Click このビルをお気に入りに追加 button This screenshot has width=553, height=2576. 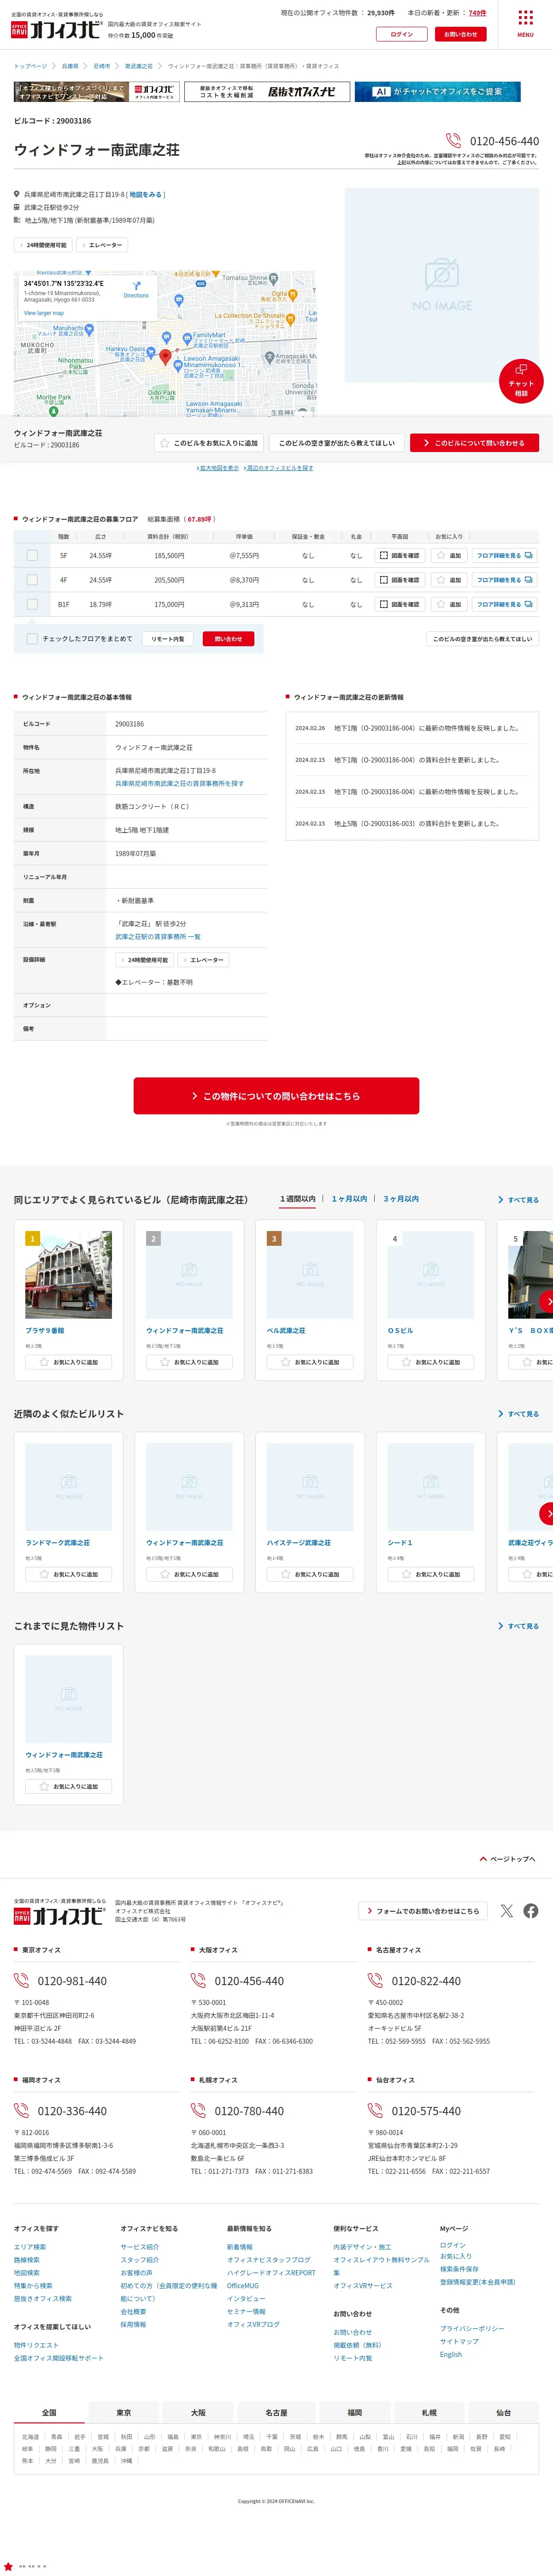209,443
